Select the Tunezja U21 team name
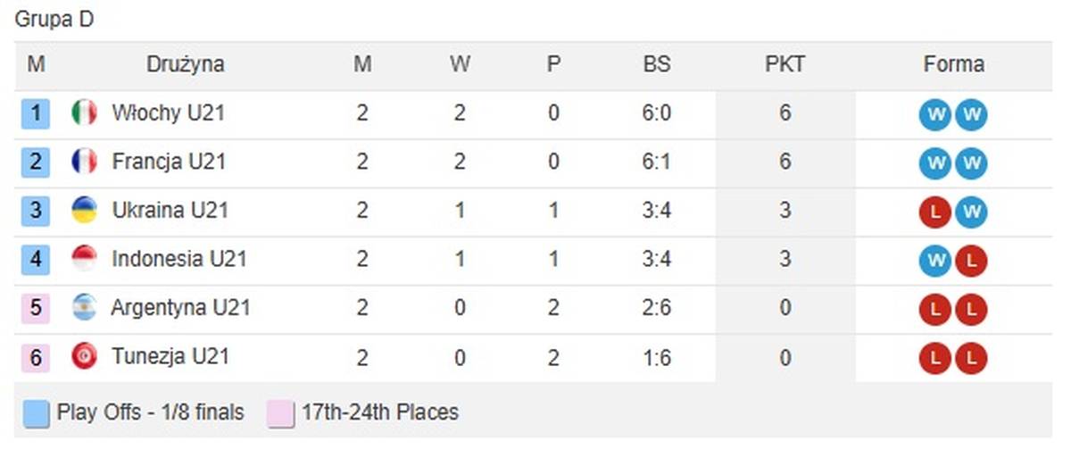Image resolution: width=1071 pixels, height=458 pixels. [x=170, y=356]
